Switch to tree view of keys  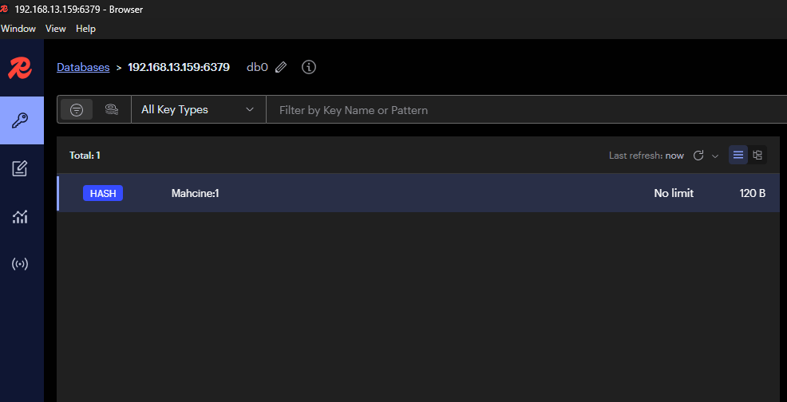pyautogui.click(x=757, y=155)
